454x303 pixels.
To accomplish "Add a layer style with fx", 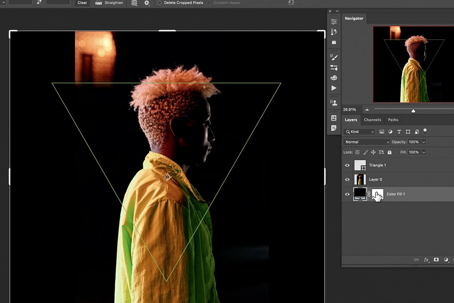I will (426, 260).
